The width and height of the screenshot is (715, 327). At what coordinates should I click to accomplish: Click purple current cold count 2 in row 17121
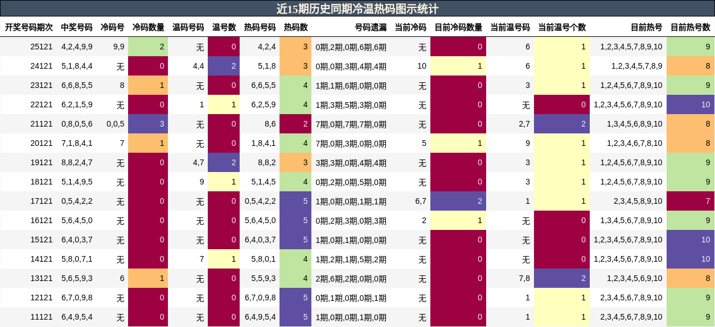(458, 201)
